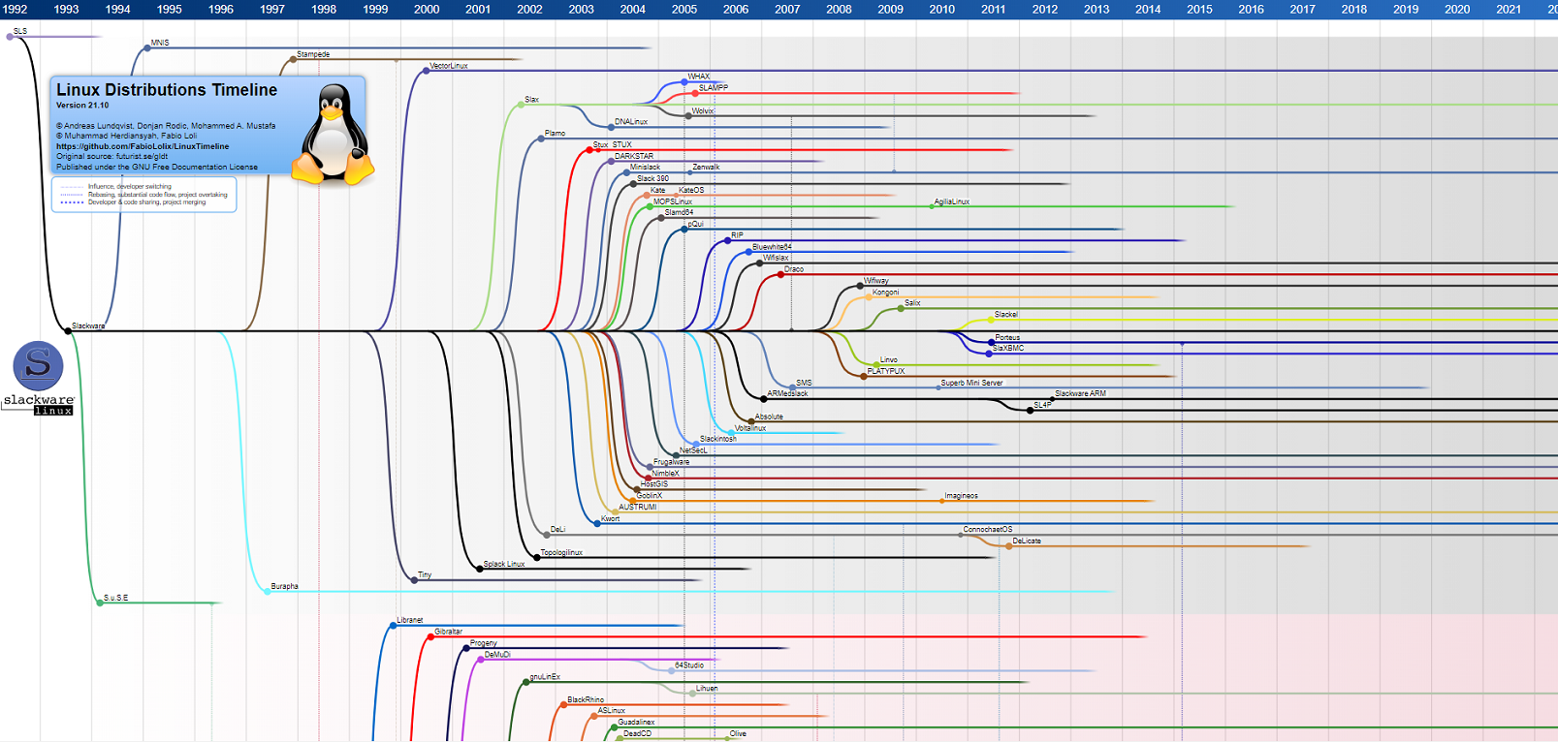This screenshot has height=742, width=1558.
Task: Click the Bluewhite64 label
Action: pos(772,247)
